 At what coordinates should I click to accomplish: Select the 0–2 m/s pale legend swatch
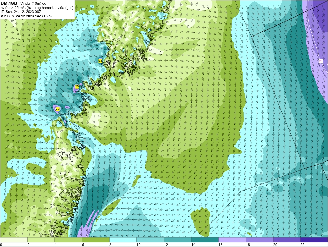pos(14,240)
